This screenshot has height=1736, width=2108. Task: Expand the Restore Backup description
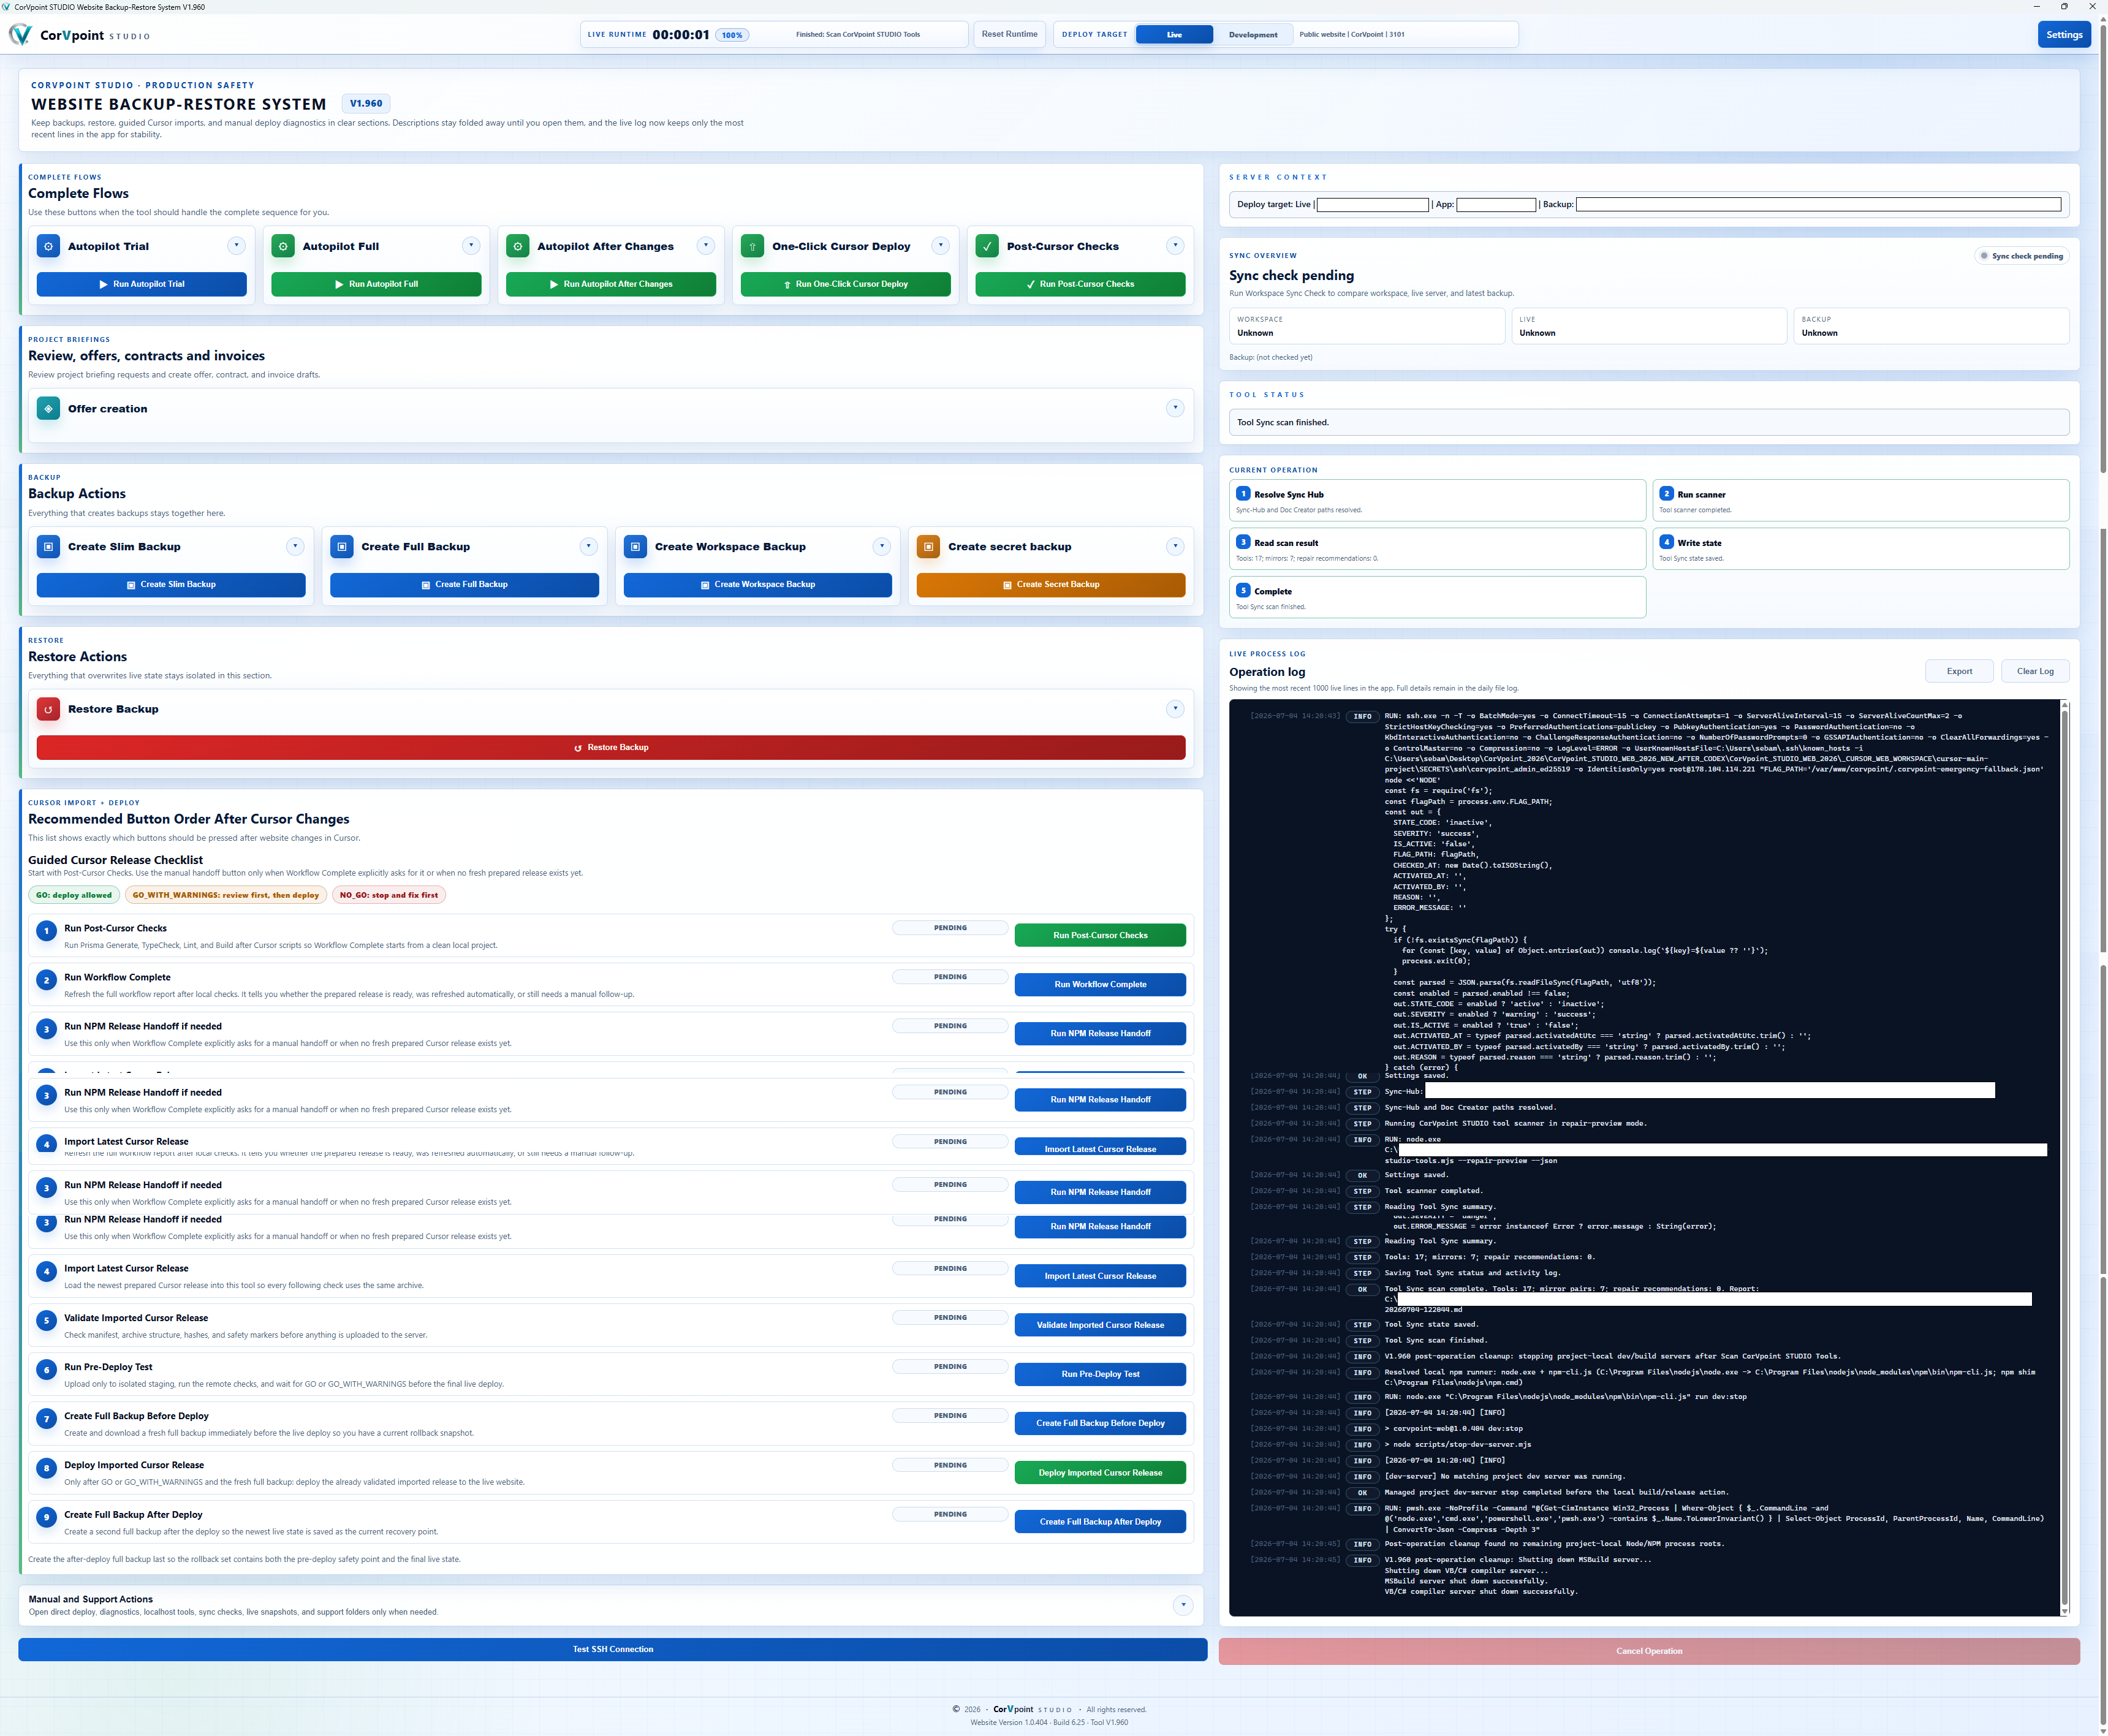click(x=1175, y=708)
